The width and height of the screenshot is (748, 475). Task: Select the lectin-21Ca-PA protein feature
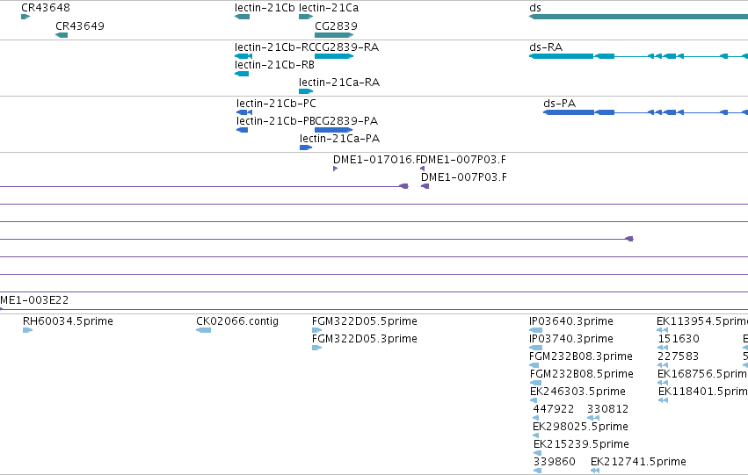(x=306, y=148)
